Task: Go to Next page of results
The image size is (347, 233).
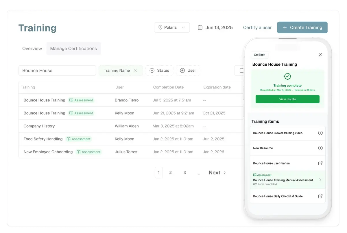Action: click(217, 173)
